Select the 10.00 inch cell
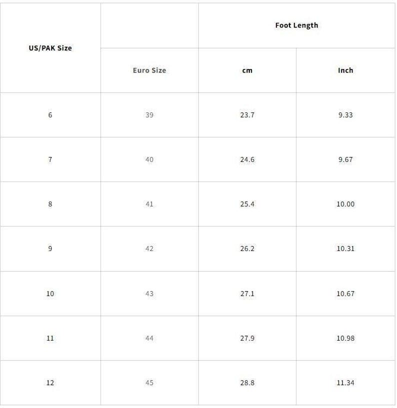Screen dimensions: 397x408 (x=345, y=204)
